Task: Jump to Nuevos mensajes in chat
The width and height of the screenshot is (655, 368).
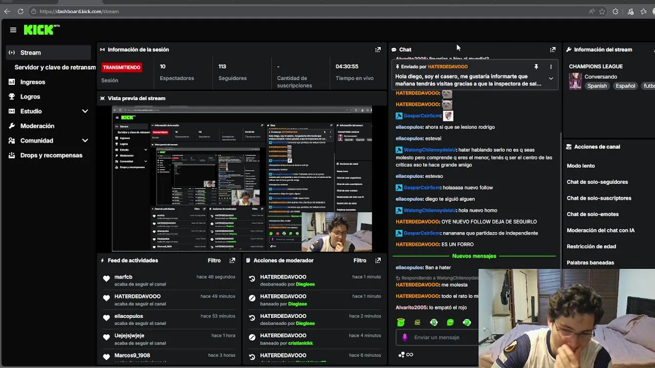Action: (474, 256)
